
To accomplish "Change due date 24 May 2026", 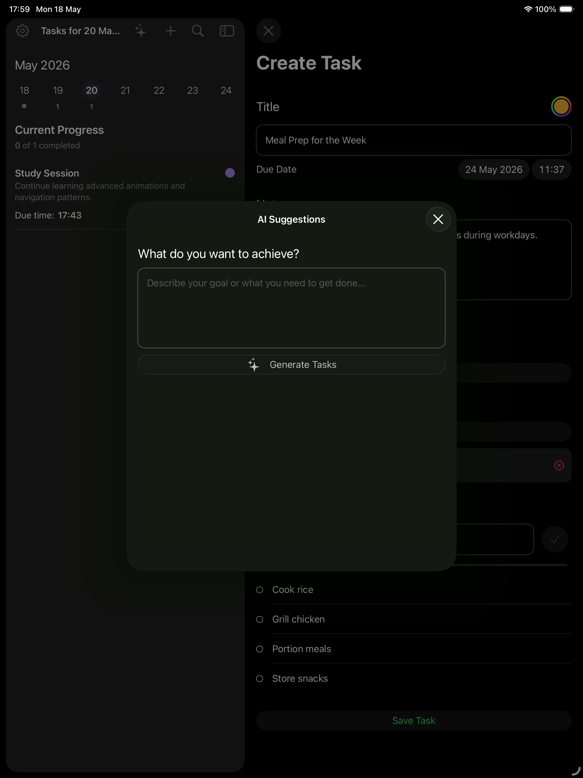I will click(x=494, y=169).
